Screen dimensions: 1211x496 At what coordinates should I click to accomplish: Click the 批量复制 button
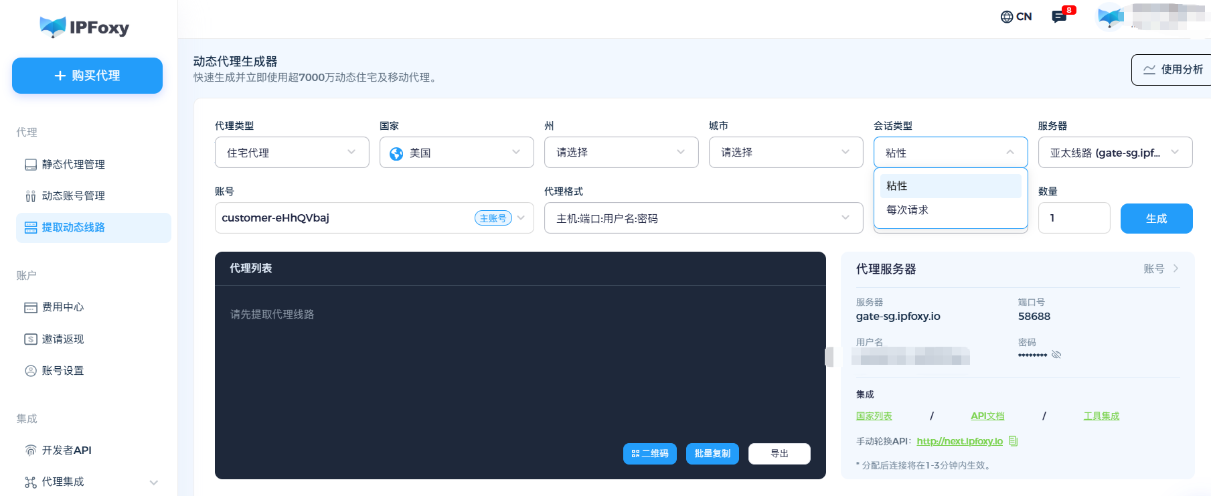pyautogui.click(x=712, y=454)
